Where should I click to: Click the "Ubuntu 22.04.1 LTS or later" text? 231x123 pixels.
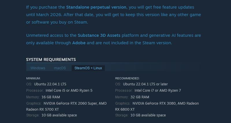click(x=145, y=84)
